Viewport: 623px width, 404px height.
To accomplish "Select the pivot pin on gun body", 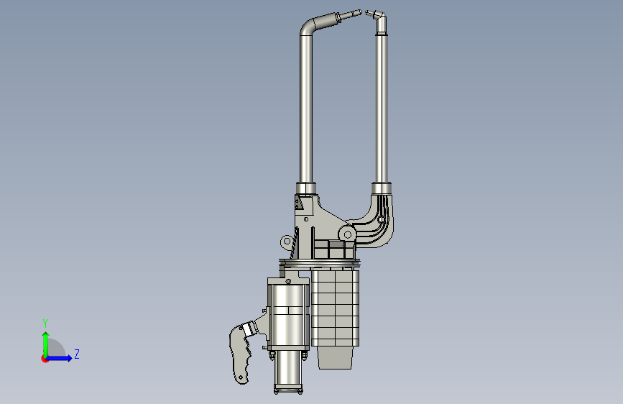I will click(x=347, y=234).
